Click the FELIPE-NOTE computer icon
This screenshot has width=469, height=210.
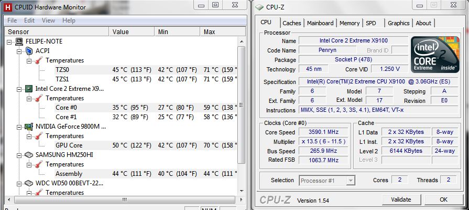tap(19, 41)
